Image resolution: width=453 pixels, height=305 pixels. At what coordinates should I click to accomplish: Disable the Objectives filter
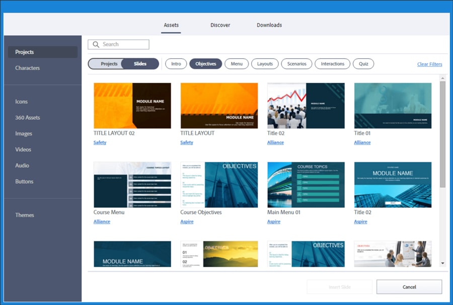[206, 64]
